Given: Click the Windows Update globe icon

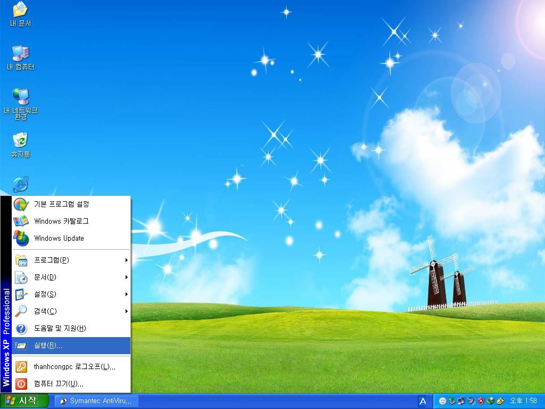Looking at the screenshot, I should pyautogui.click(x=21, y=238).
